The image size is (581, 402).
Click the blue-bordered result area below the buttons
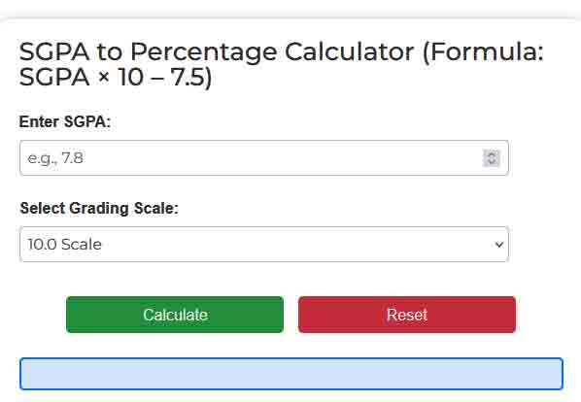291,374
